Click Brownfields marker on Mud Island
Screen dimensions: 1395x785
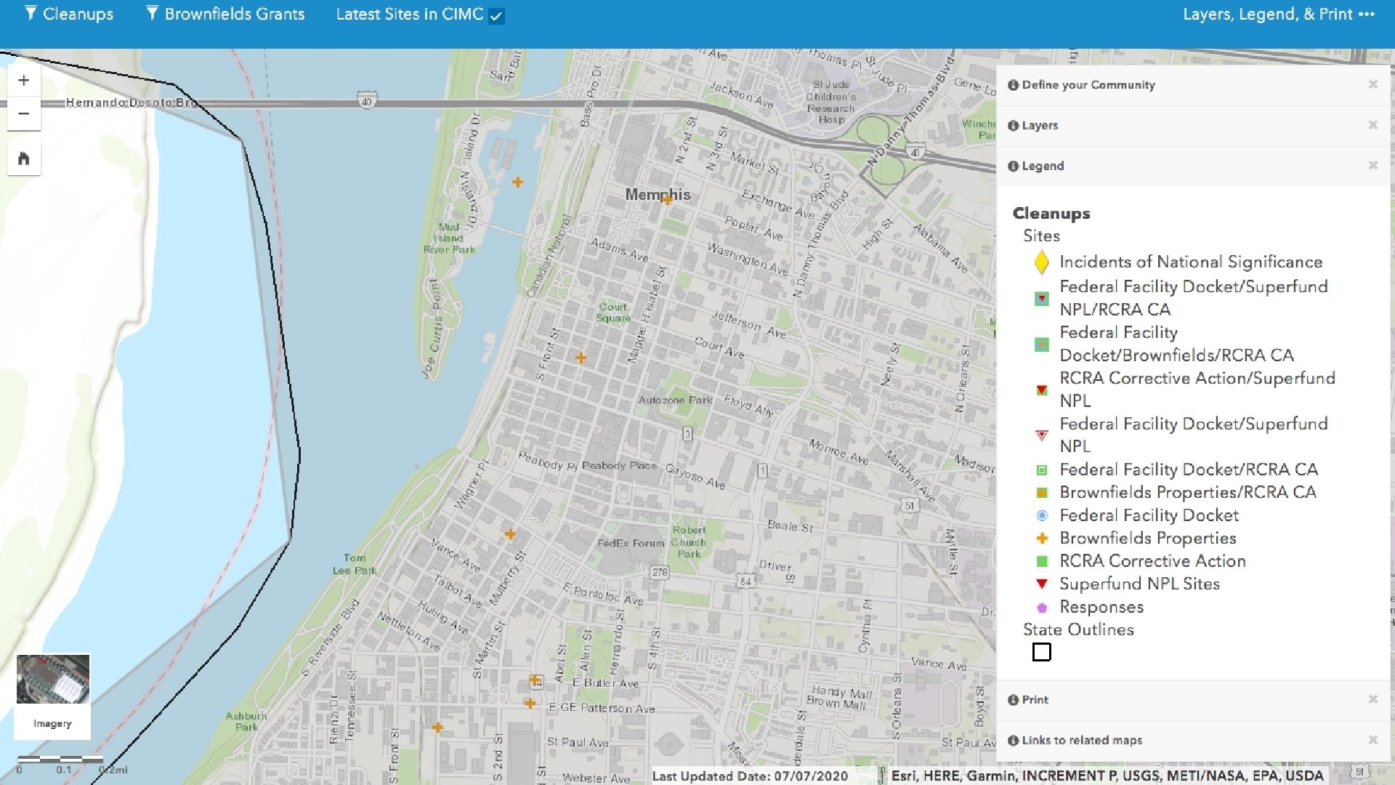(517, 182)
